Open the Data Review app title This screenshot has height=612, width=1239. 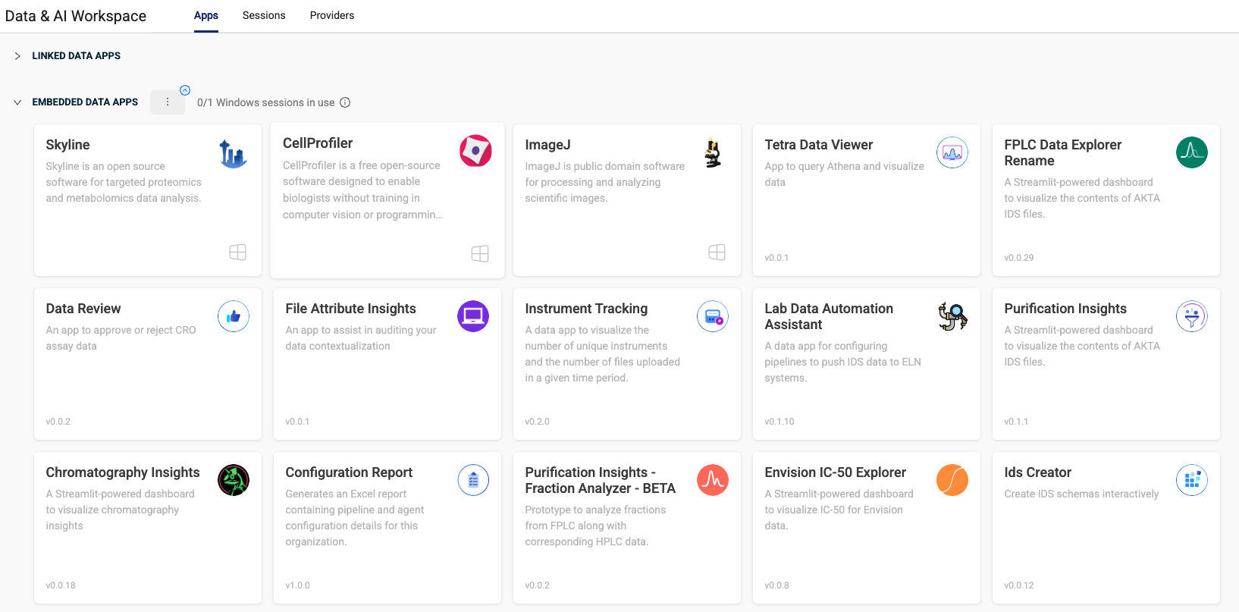pyautogui.click(x=83, y=309)
